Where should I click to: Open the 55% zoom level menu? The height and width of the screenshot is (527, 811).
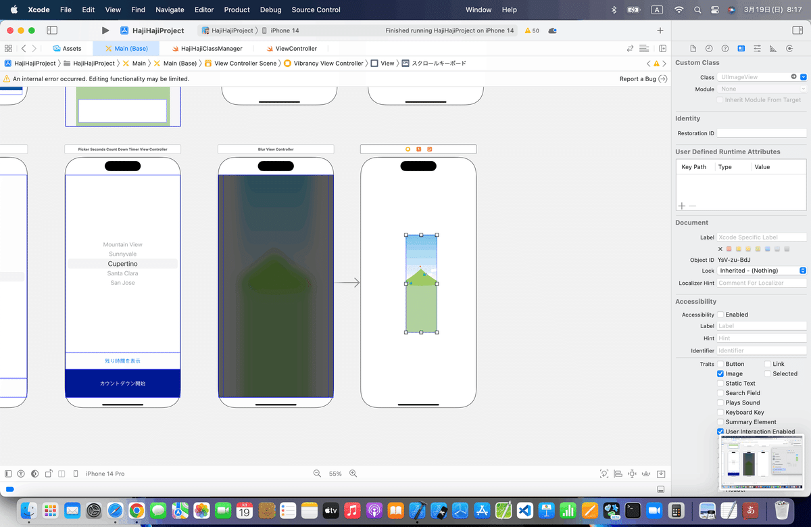tap(335, 474)
